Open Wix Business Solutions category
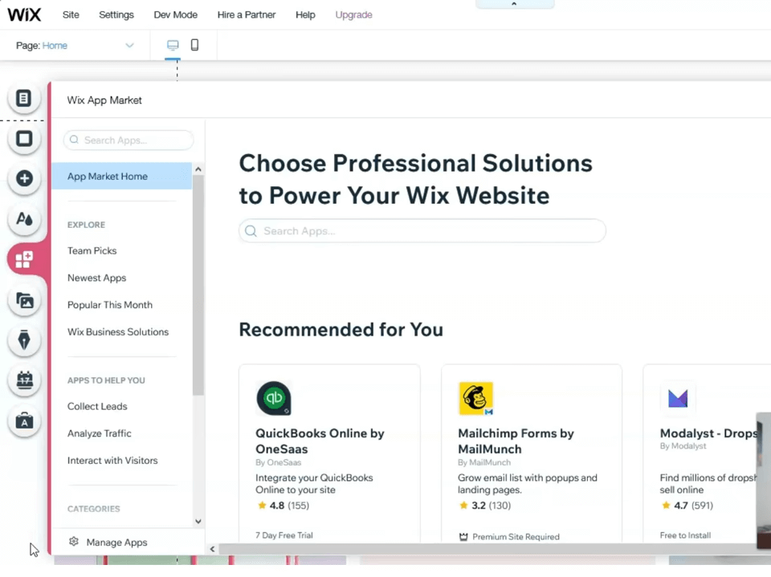Viewport: 771px width, 577px height. click(118, 331)
